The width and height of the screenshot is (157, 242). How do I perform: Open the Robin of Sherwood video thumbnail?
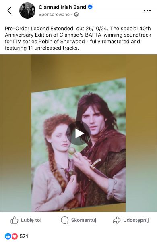coord(78,145)
